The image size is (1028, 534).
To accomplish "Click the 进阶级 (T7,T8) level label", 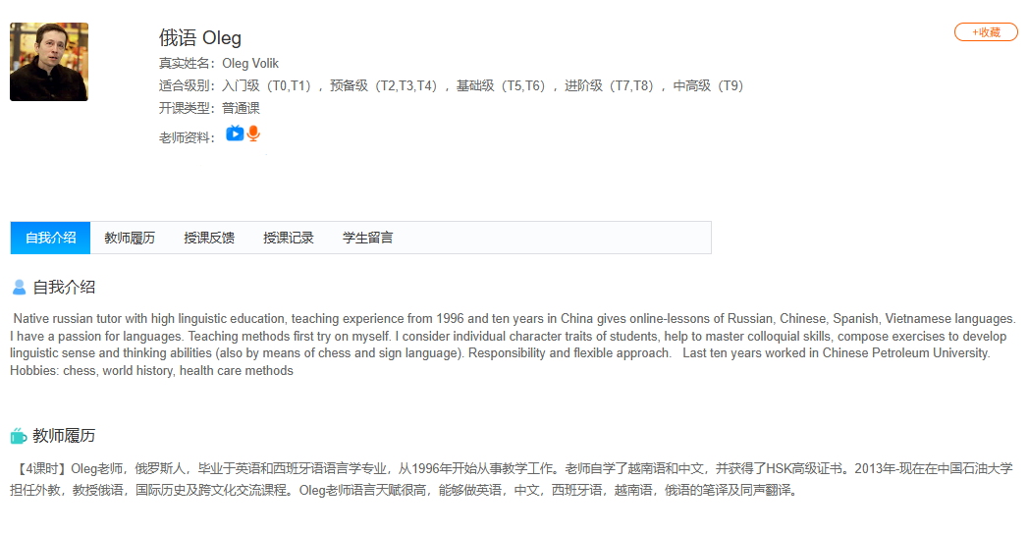I will point(611,85).
